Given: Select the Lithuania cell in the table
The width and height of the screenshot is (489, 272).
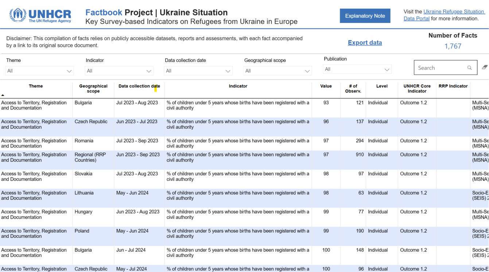Looking at the screenshot, I should 84,193.
